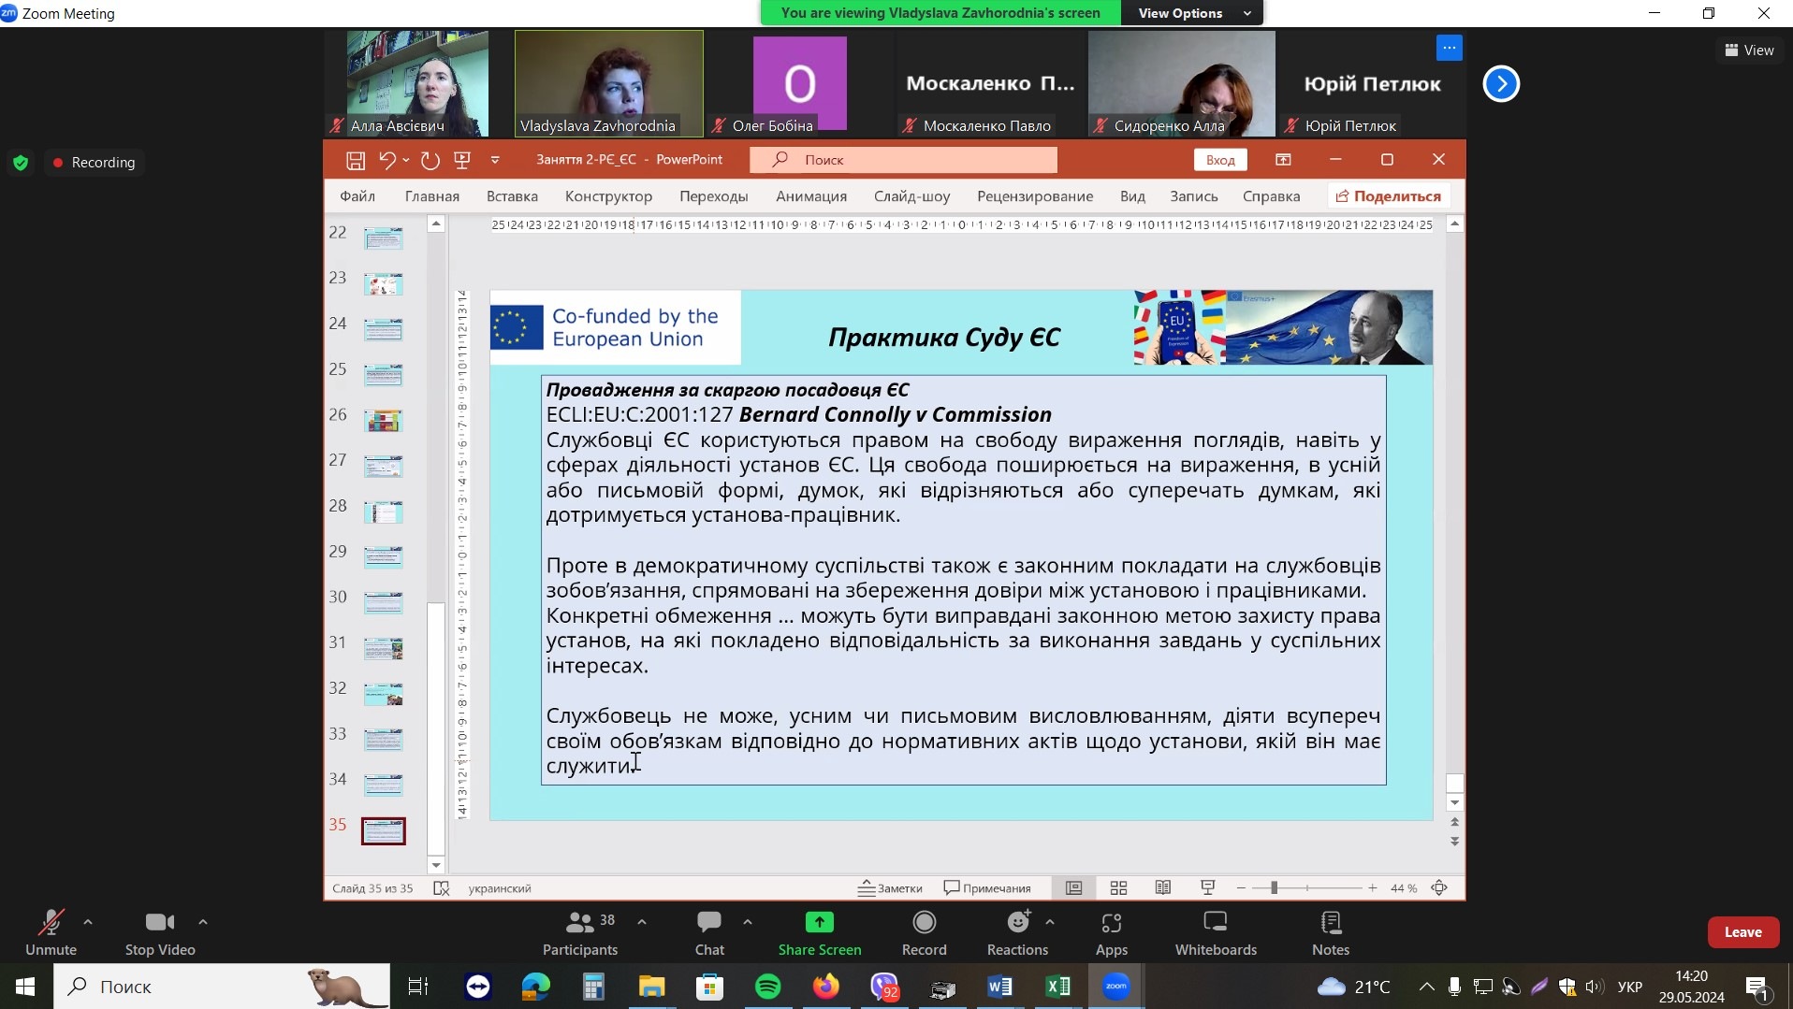Open the Вставка ribbon tab
The width and height of the screenshot is (1793, 1009).
pyautogui.click(x=512, y=196)
